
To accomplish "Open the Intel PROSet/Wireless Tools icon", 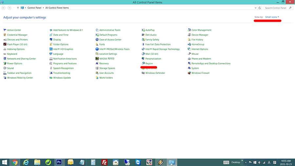I will coord(97,49).
